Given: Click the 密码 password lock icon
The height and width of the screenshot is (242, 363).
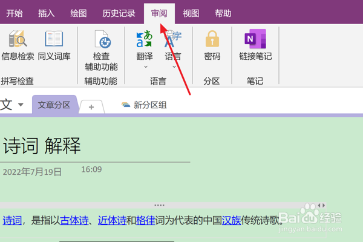Looking at the screenshot, I should click(212, 39).
